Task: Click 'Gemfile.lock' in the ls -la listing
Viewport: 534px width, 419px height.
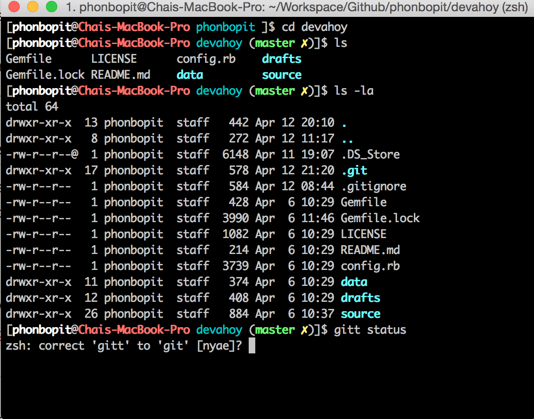Action: point(381,218)
